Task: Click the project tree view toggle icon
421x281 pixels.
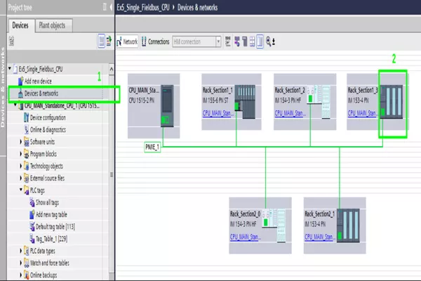Action: coord(100,42)
